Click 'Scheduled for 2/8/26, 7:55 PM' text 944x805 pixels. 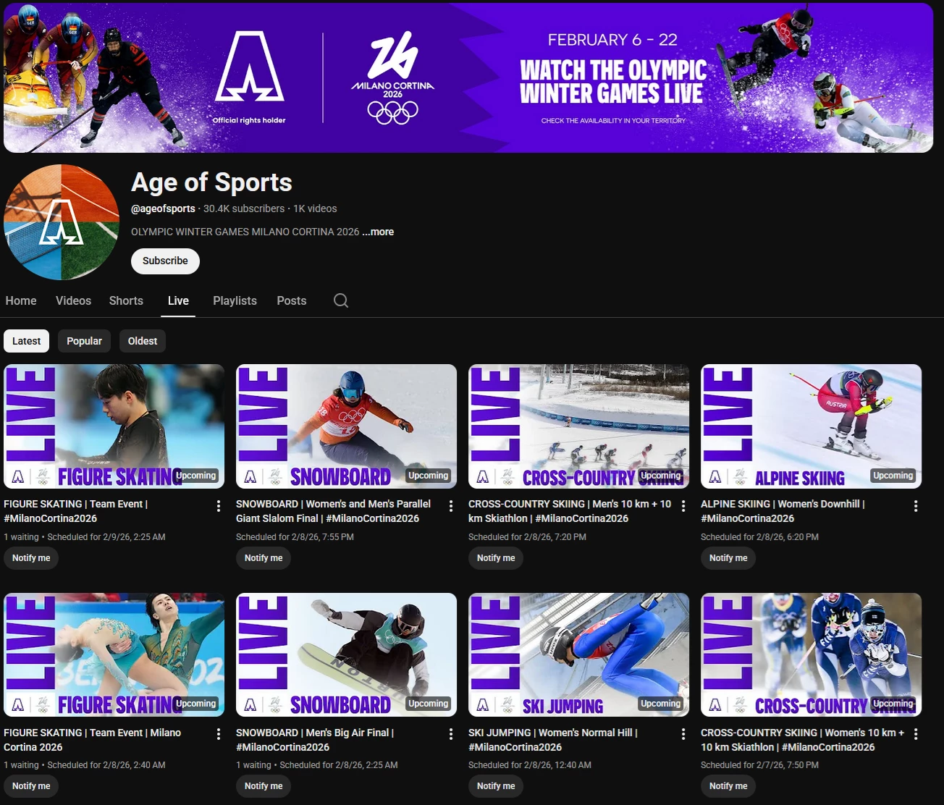(295, 537)
